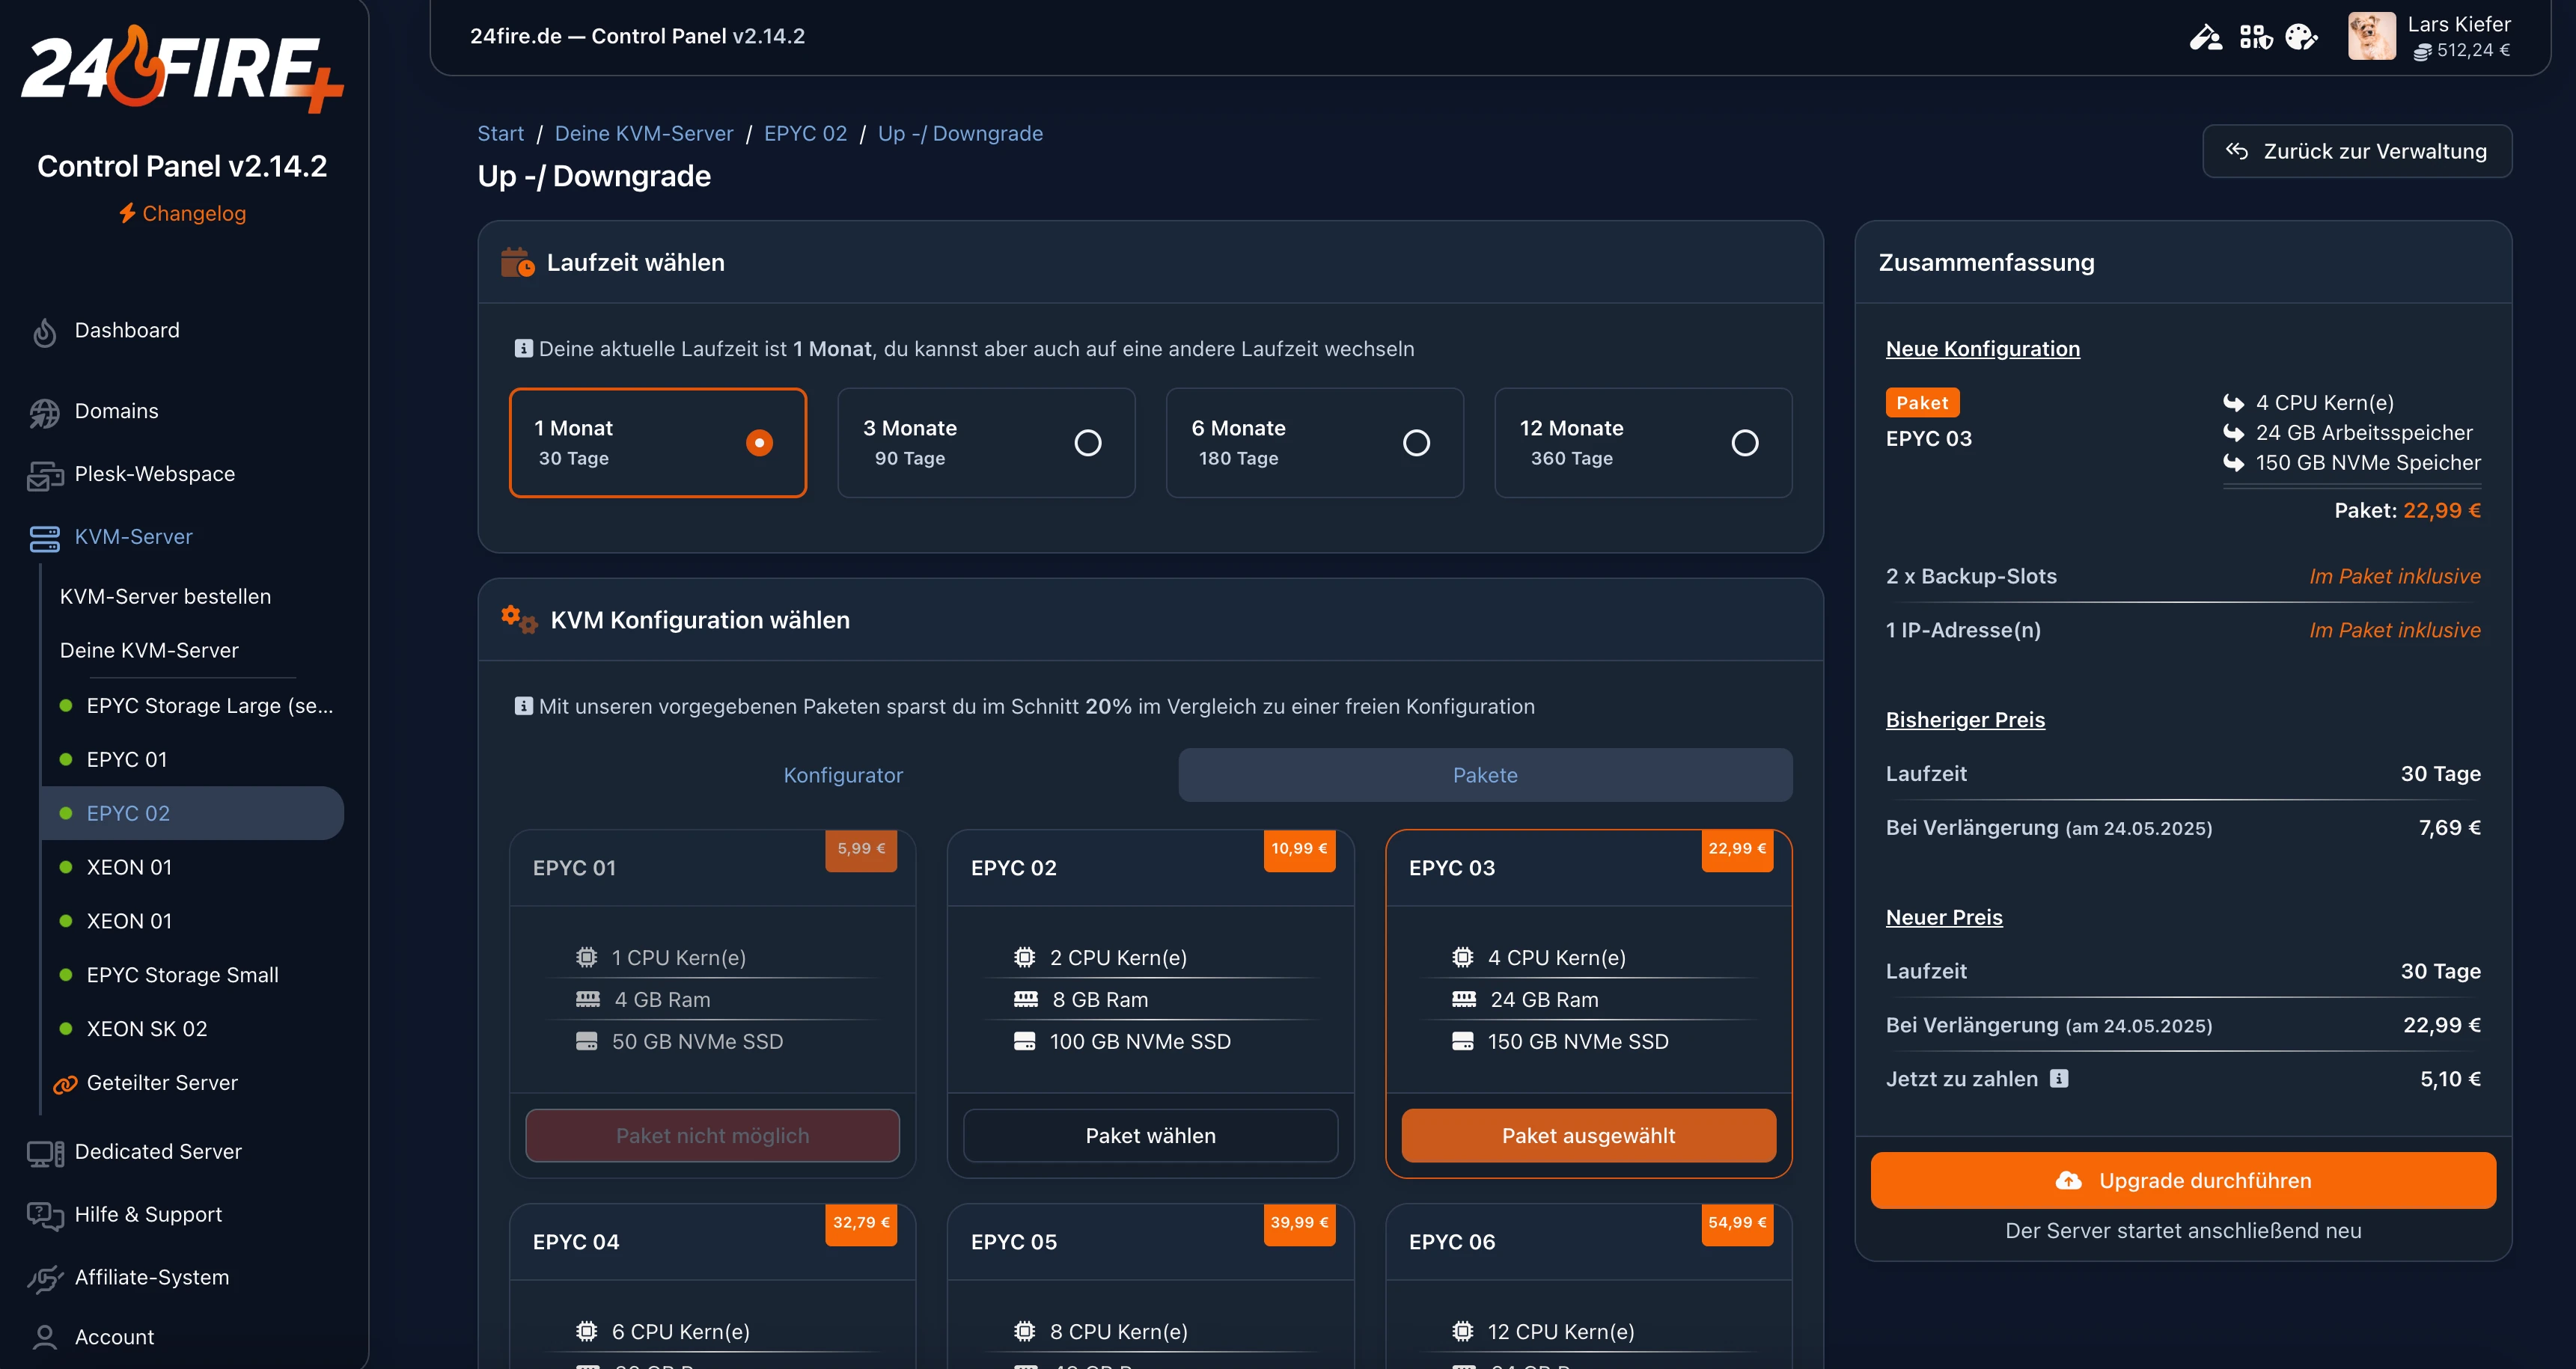2576x1369 pixels.
Task: Select the 3 Monate runtime radio
Action: point(1088,443)
